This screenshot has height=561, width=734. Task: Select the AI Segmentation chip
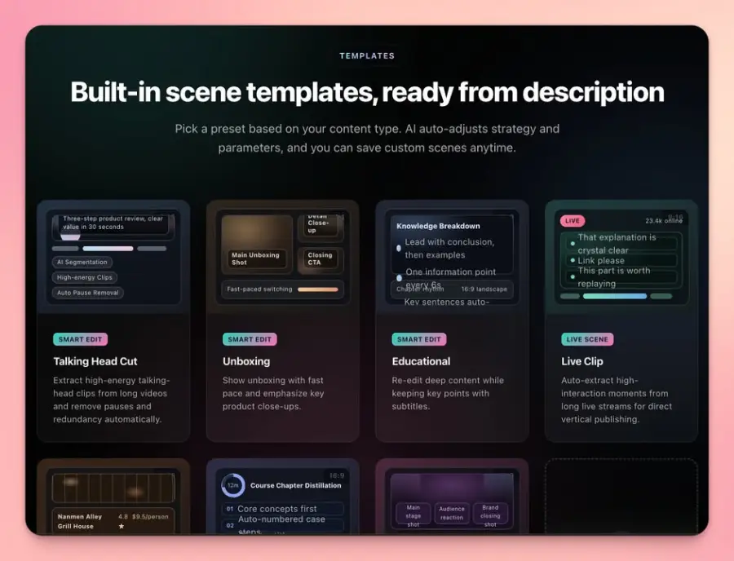coord(82,262)
